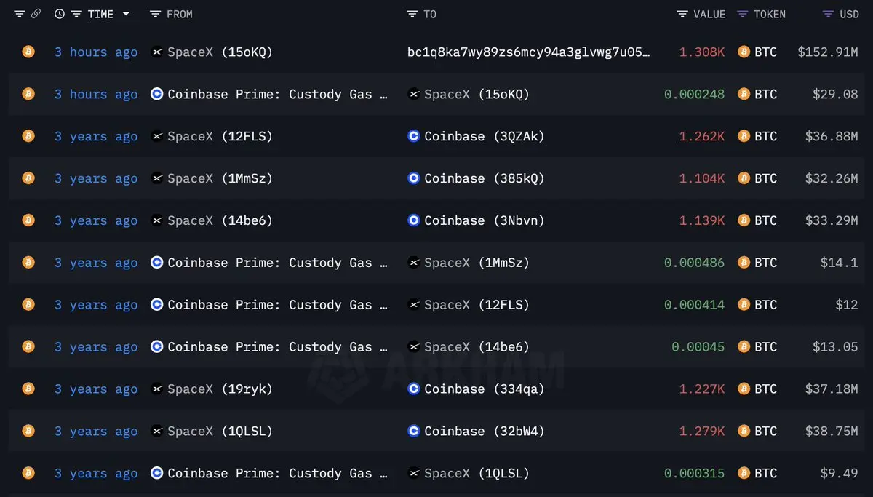Open the TO column filter
This screenshot has width=873, height=497.
click(x=412, y=14)
